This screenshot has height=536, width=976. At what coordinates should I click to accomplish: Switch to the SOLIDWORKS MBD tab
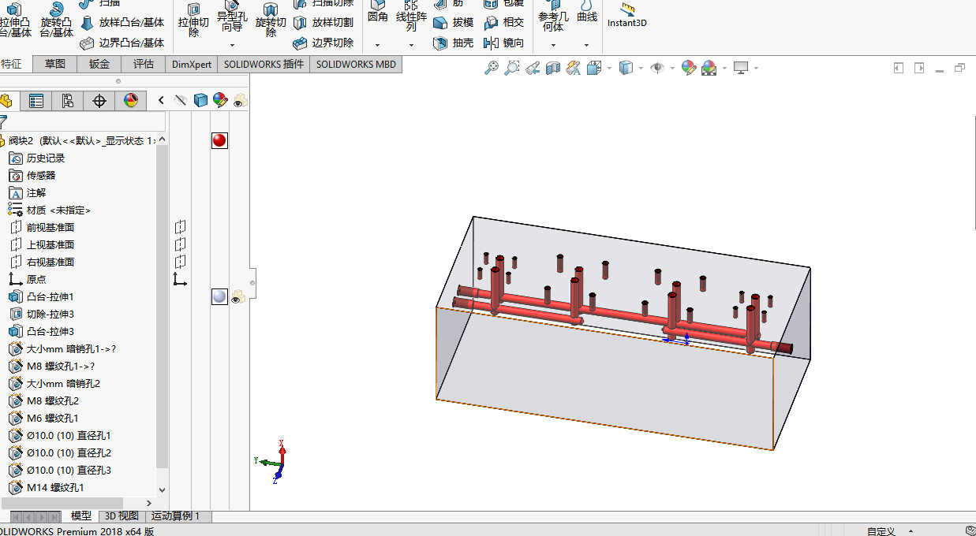356,65
